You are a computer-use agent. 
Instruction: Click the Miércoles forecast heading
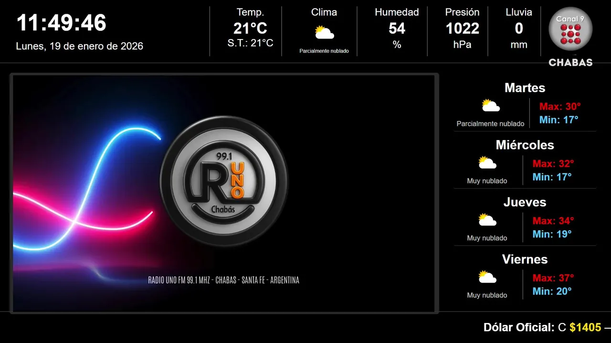[x=525, y=145]
